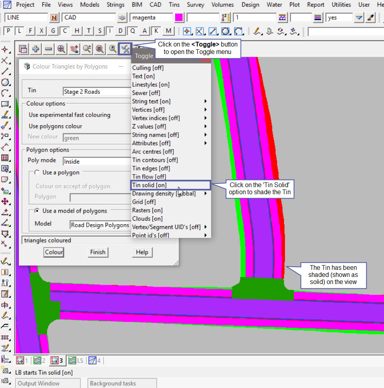Select 'Use a polygon' radio button
384x388 pixels.
click(37, 173)
